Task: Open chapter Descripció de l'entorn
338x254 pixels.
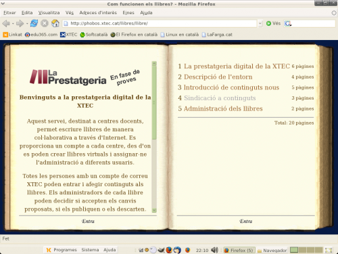Action: (218, 77)
